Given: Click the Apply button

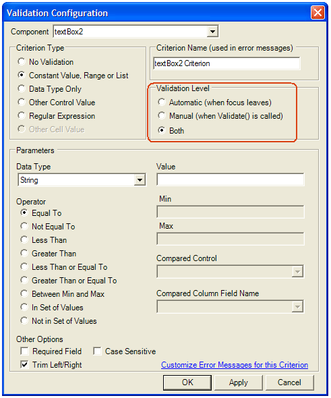Looking at the screenshot, I should [239, 382].
